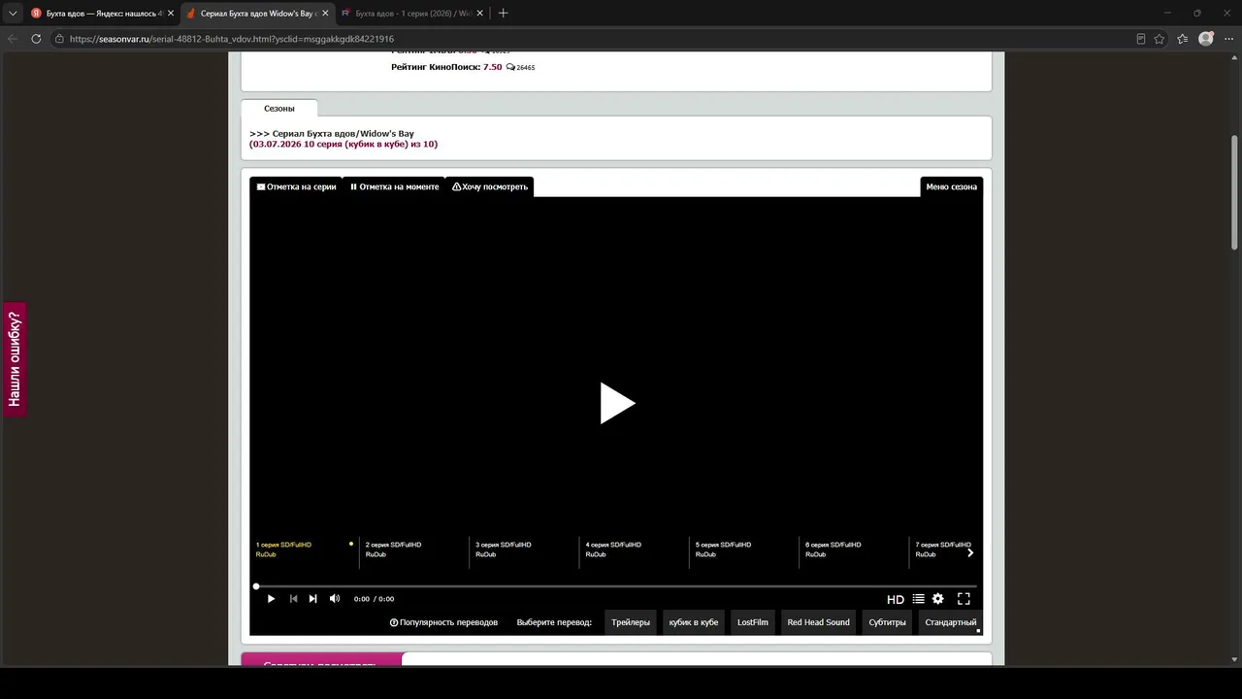Open the player playlist list icon
This screenshot has width=1242, height=699.
pos(918,599)
